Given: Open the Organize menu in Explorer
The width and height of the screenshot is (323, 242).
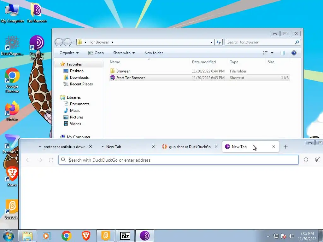Looking at the screenshot, I should pyautogui.click(x=69, y=53).
